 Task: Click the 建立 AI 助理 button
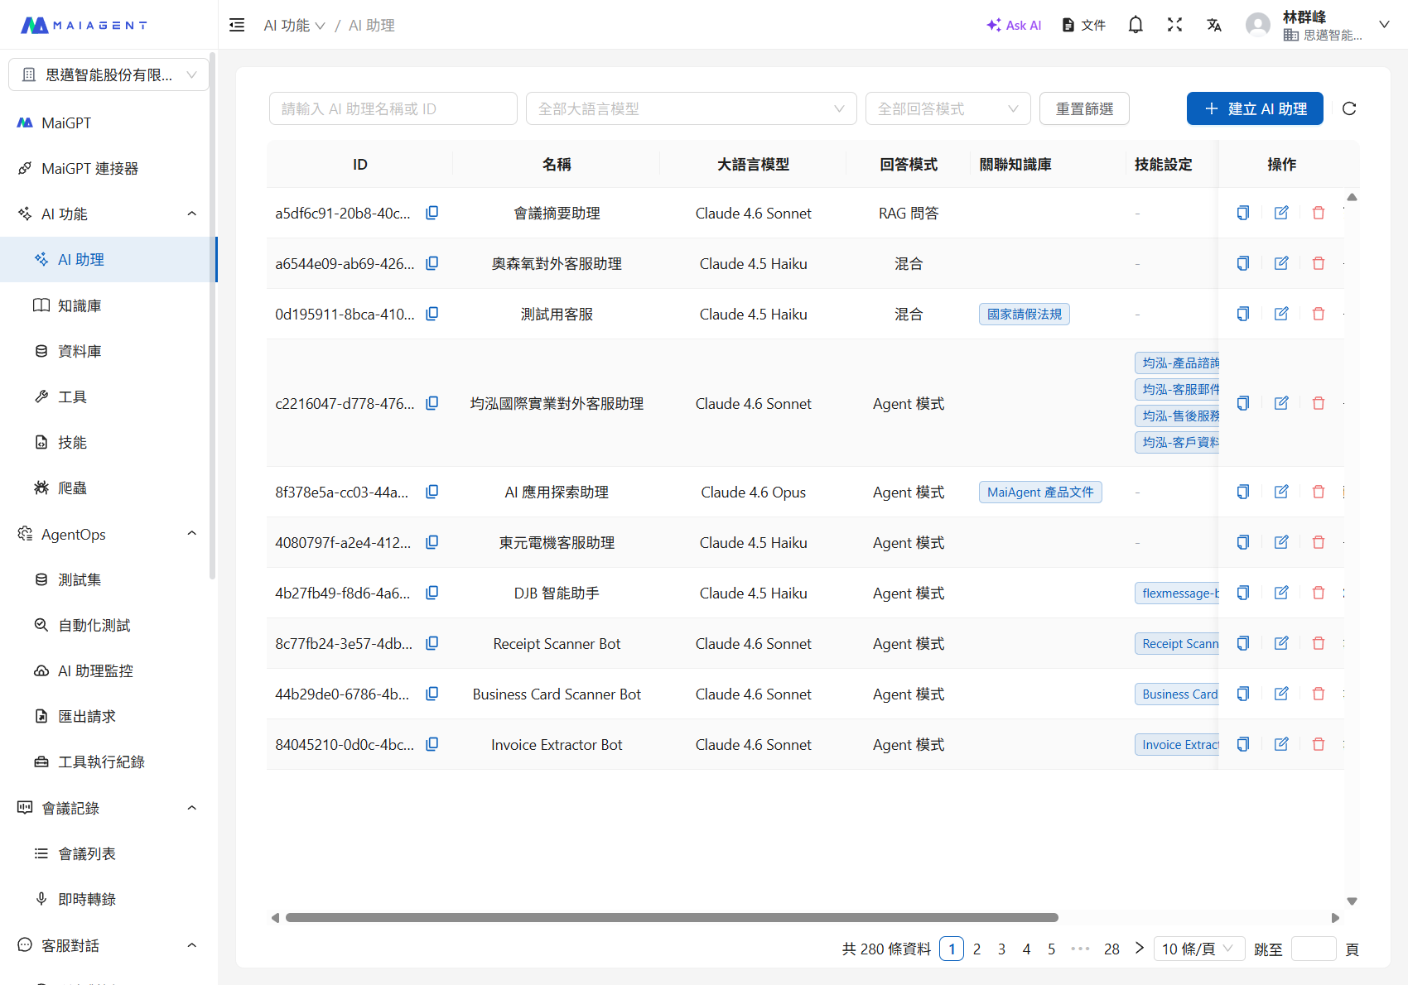1254,108
